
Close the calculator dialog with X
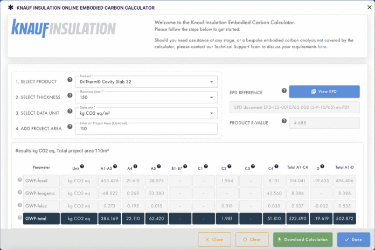(x=370, y=8)
